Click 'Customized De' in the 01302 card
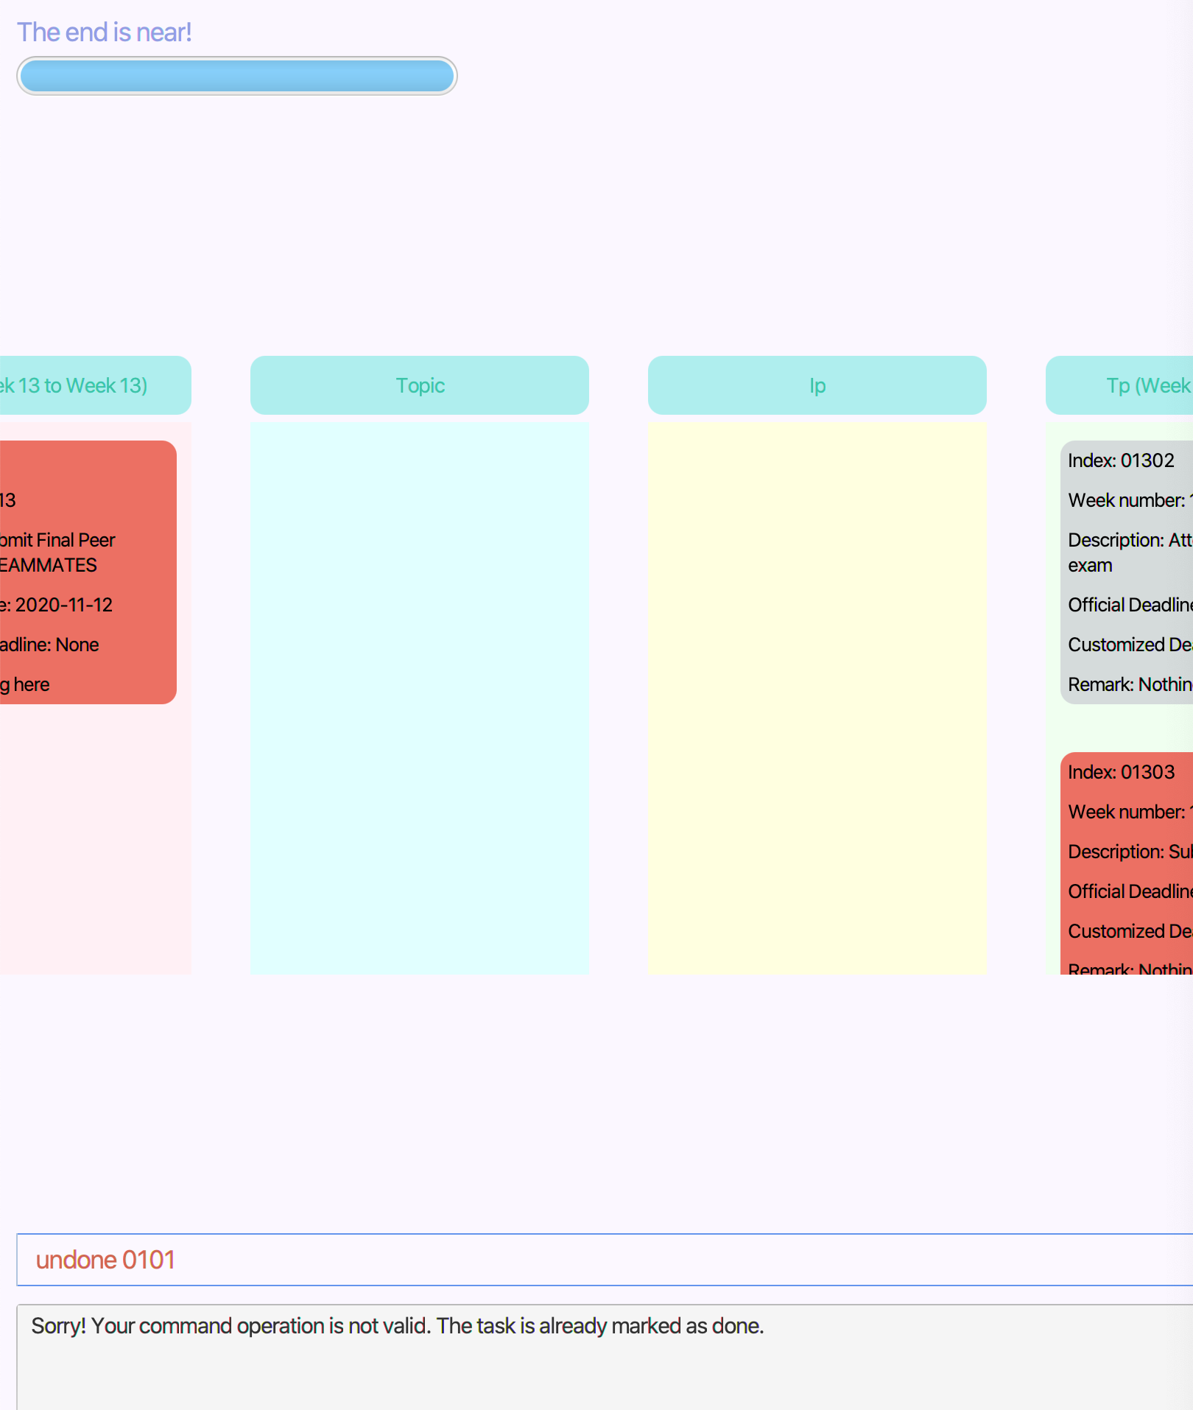1193x1410 pixels. point(1130,645)
